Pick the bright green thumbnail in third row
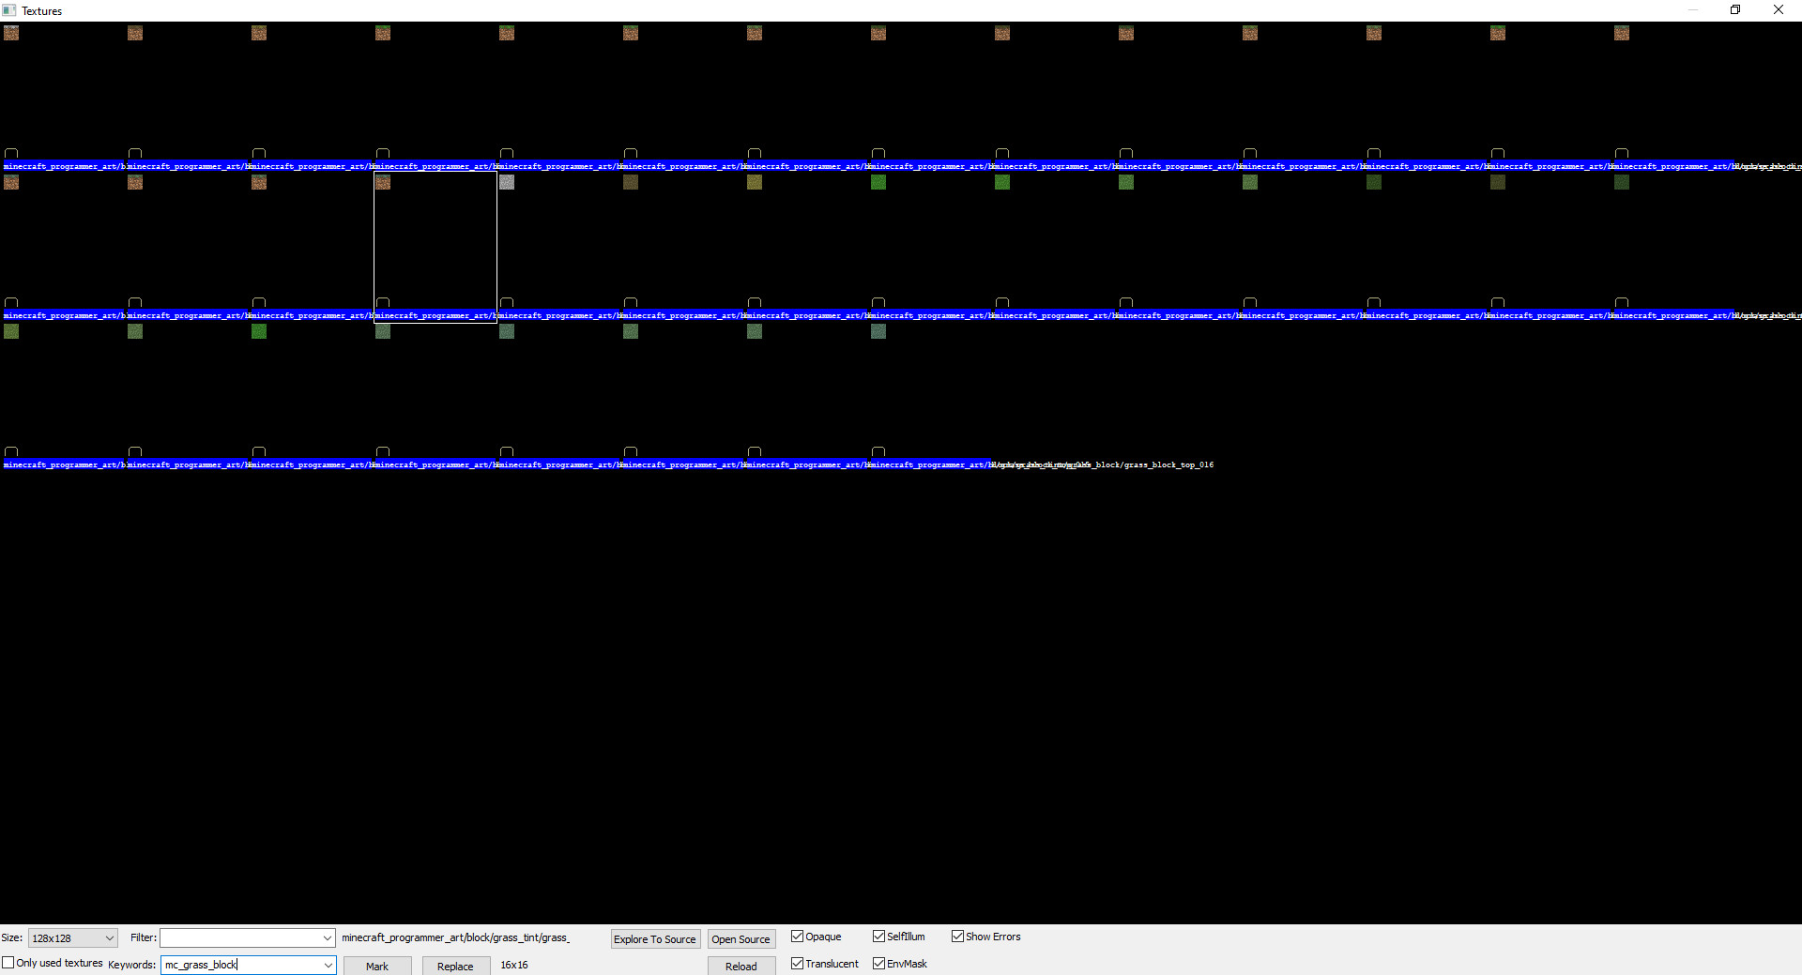Screen dimensions: 1802x975 259,331
